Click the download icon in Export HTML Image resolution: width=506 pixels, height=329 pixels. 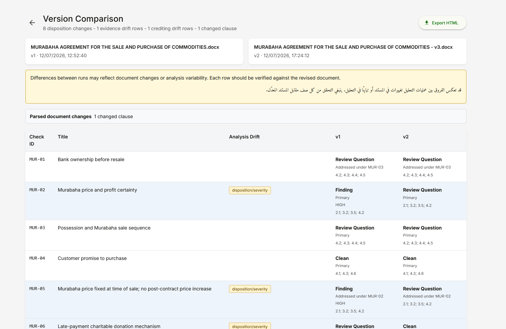pyautogui.click(x=427, y=23)
